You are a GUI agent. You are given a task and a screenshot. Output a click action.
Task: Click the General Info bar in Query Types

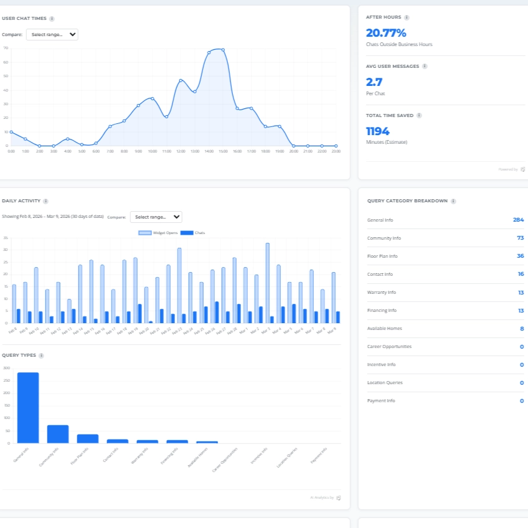pyautogui.click(x=28, y=408)
